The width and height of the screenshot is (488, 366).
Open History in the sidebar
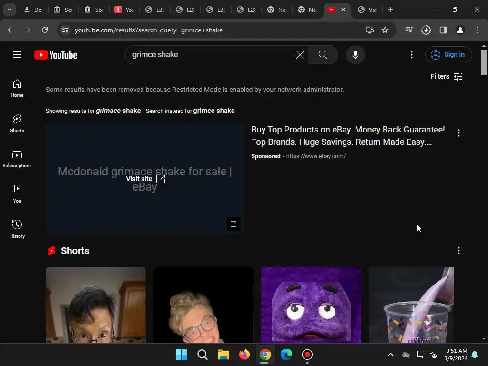point(17,229)
